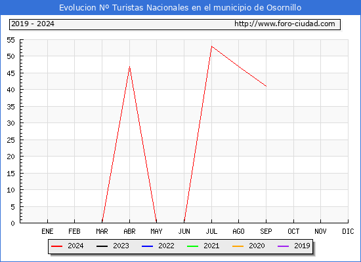Click the purple 2019 legend swatch
The width and height of the screenshot is (361, 262).
click(283, 246)
